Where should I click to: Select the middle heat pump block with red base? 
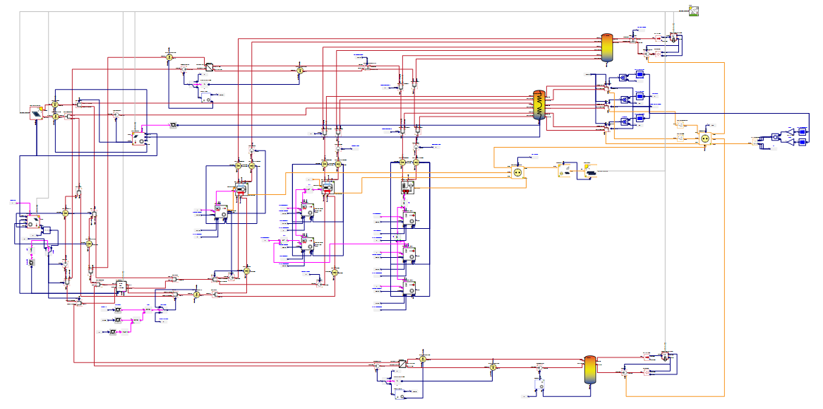(x=328, y=187)
